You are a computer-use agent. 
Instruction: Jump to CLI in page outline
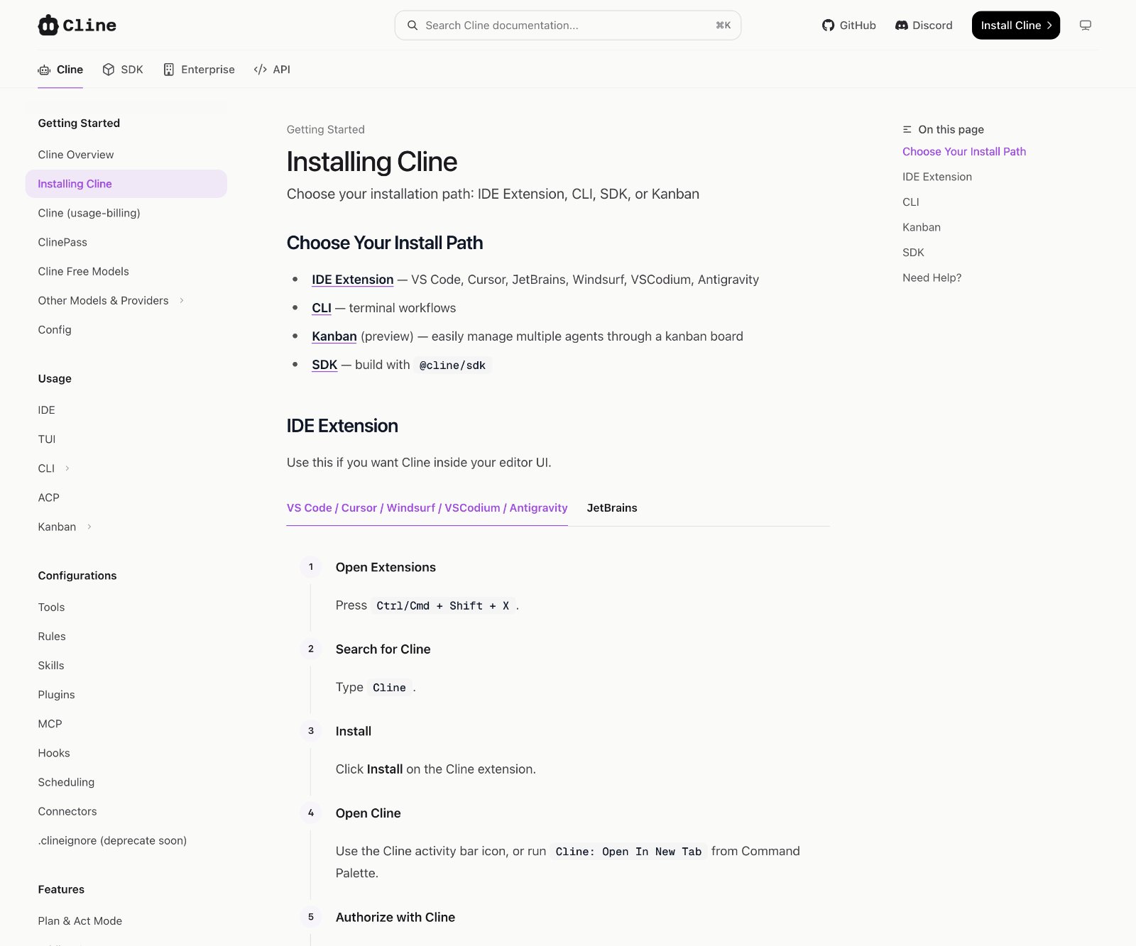point(911,202)
